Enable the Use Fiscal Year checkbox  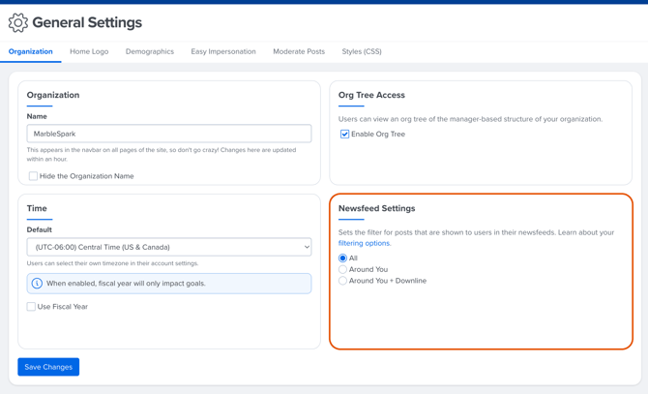click(32, 307)
